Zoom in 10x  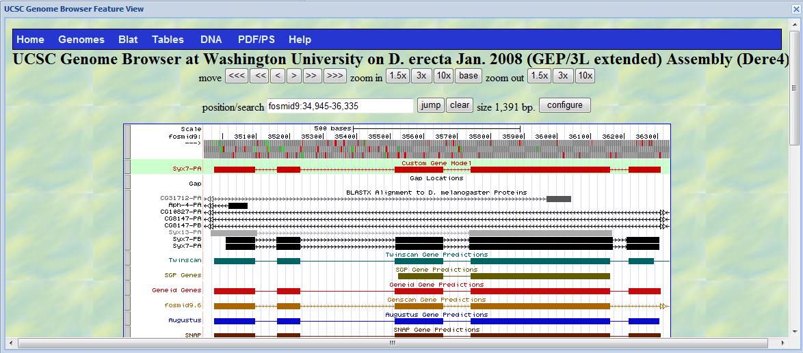coord(443,76)
